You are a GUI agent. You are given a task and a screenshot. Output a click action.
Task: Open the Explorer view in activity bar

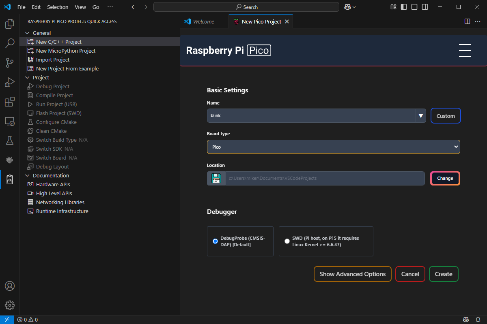point(9,24)
